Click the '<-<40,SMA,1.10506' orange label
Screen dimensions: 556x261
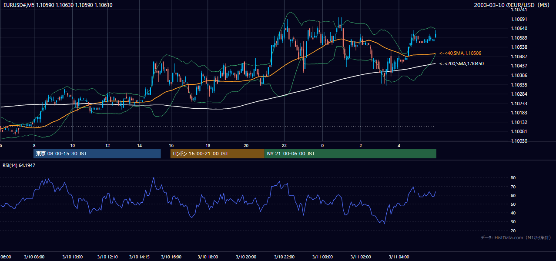pos(460,53)
